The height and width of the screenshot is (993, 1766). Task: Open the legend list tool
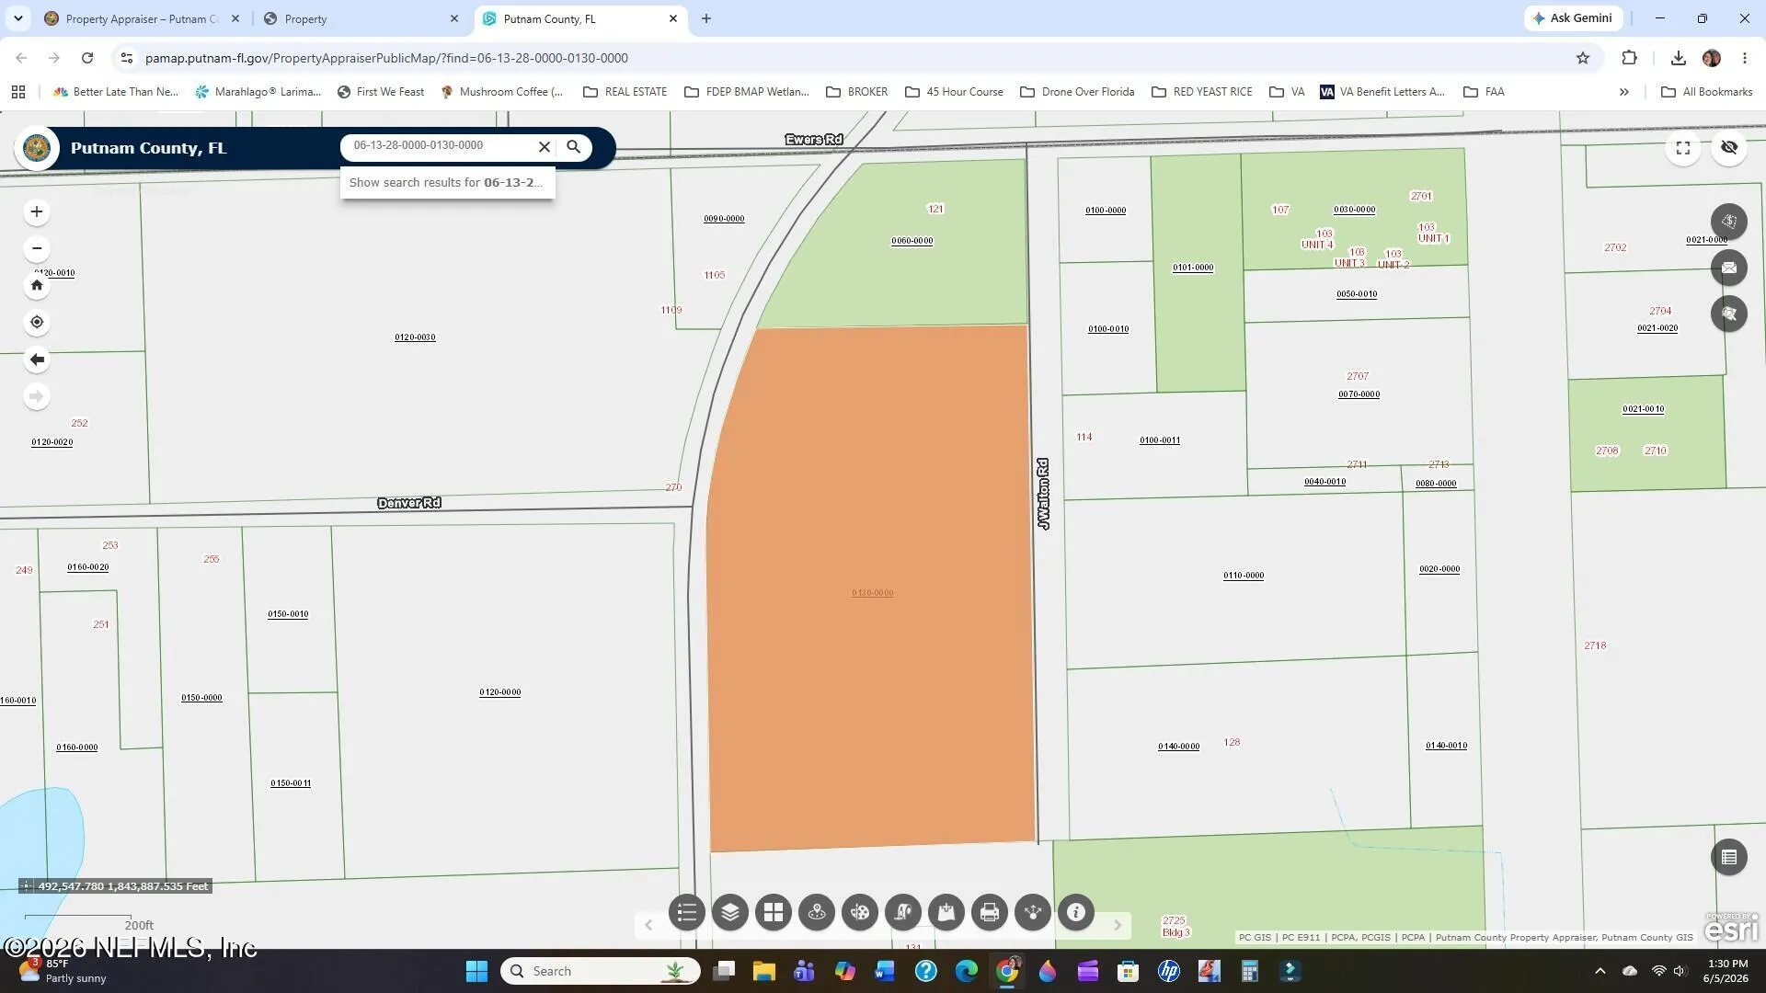tap(687, 912)
